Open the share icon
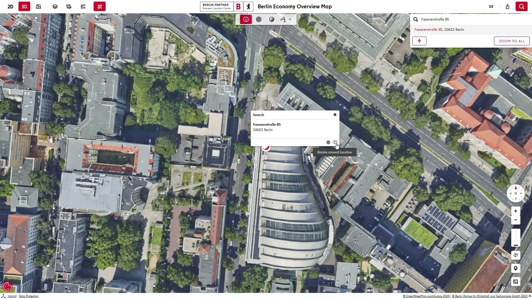 [x=507, y=7]
